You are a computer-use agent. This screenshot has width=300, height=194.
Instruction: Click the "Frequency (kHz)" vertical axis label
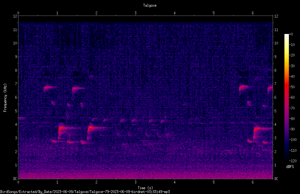(x=5, y=98)
